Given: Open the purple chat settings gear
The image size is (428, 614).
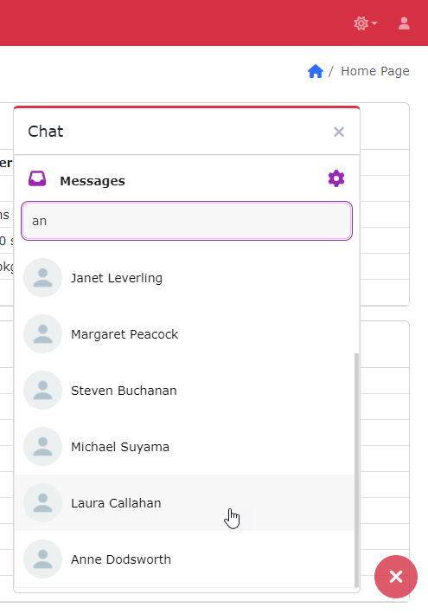Looking at the screenshot, I should click(336, 179).
